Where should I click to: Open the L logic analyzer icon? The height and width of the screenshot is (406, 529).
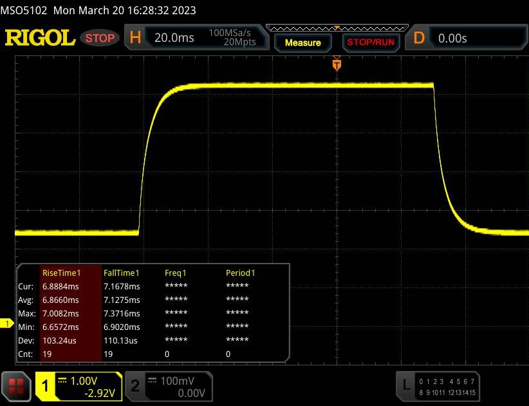[405, 385]
